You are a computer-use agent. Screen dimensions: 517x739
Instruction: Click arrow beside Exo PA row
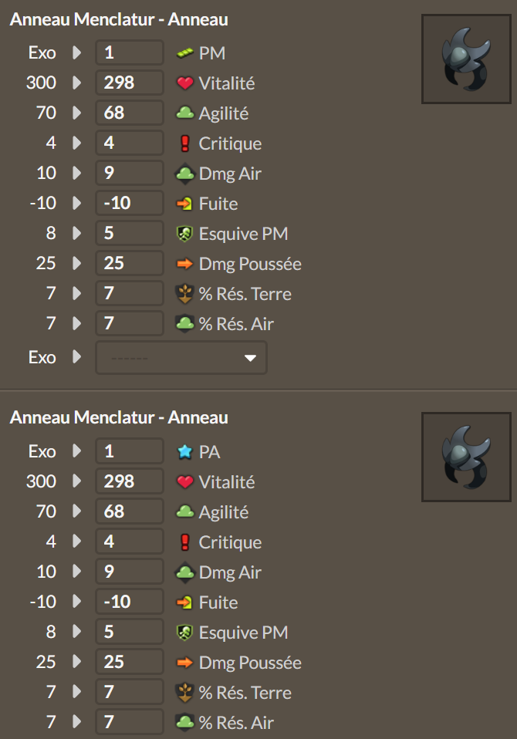77,451
